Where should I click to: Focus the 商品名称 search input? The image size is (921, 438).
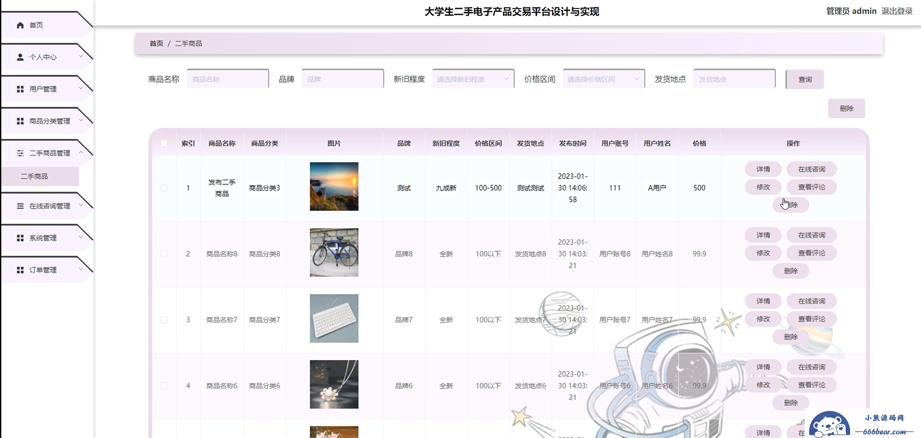coord(227,79)
